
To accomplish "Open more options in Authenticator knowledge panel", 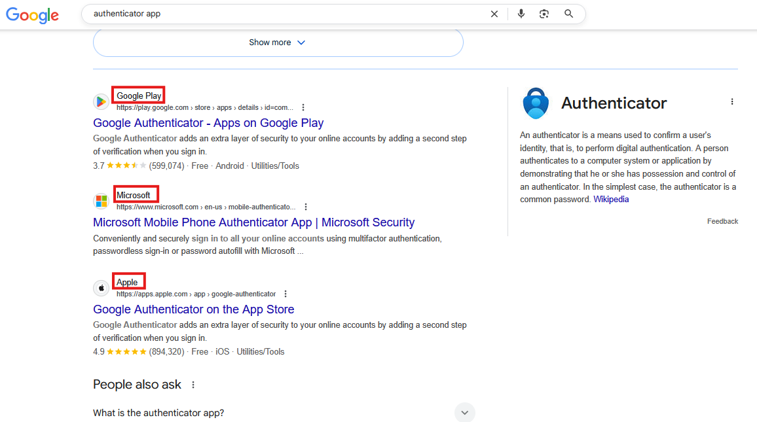I will click(x=732, y=102).
